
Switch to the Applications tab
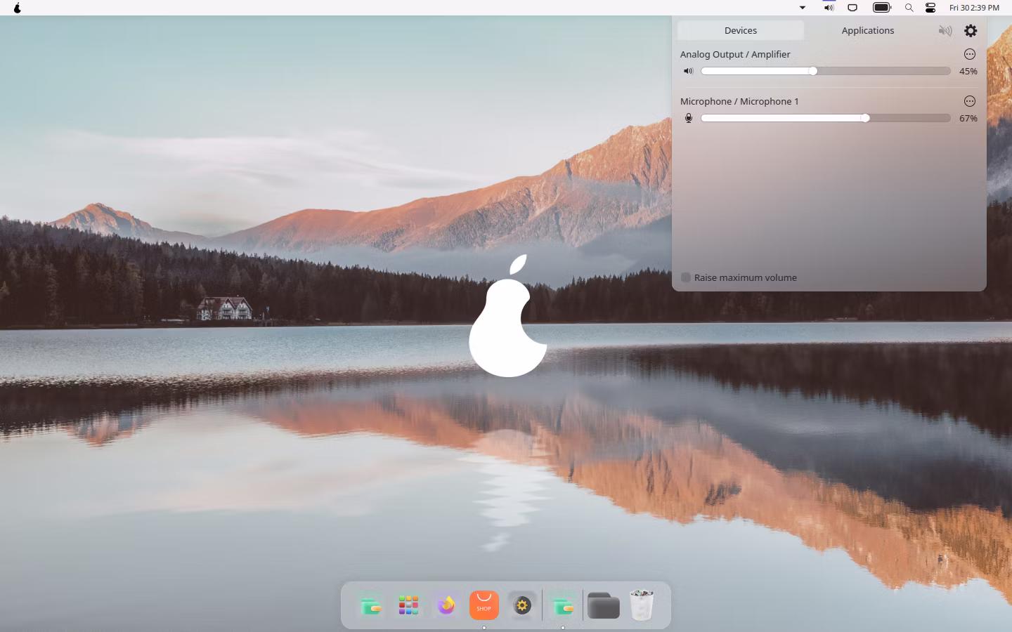pos(868,30)
